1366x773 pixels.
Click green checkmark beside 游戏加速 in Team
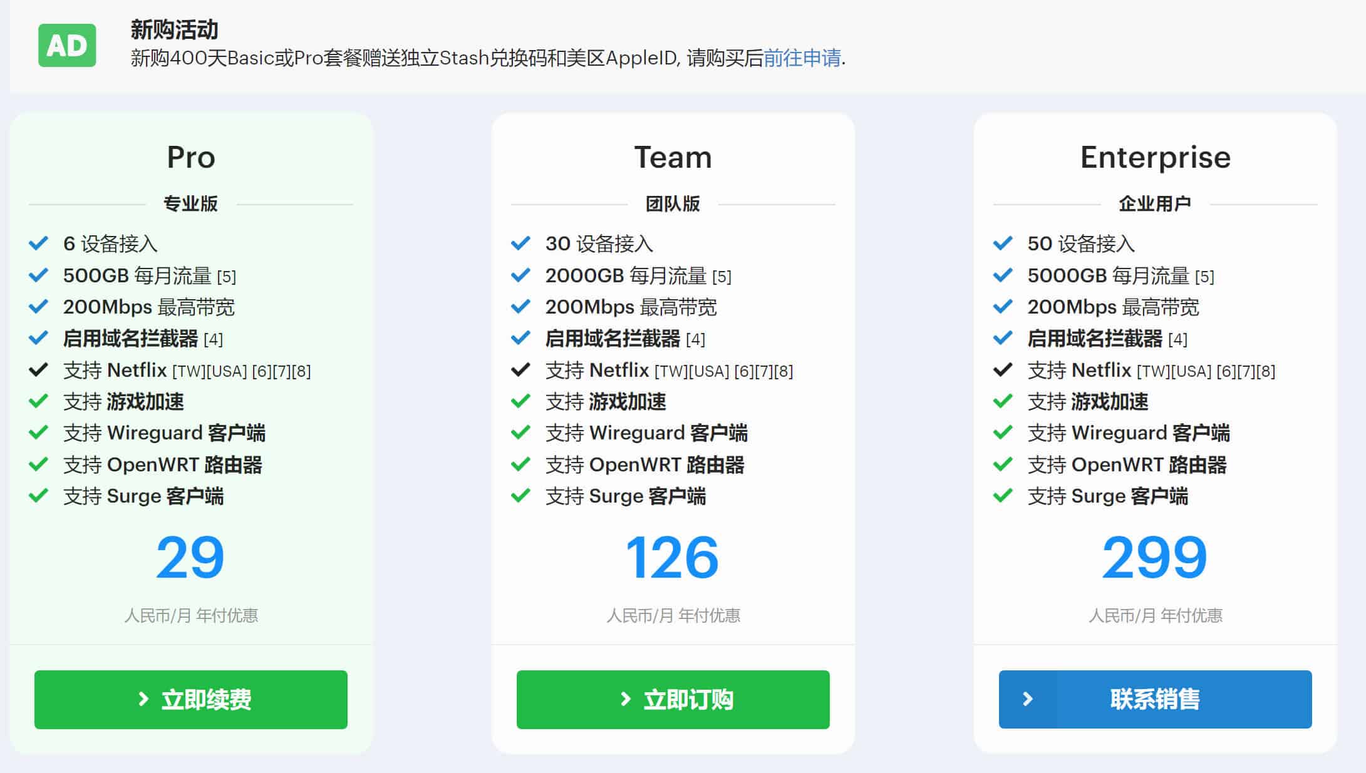click(x=521, y=401)
